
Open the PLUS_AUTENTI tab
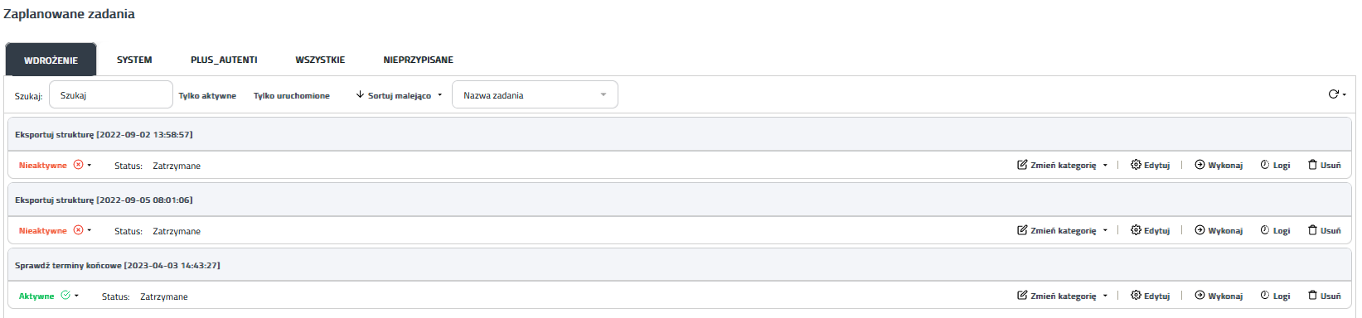224,60
